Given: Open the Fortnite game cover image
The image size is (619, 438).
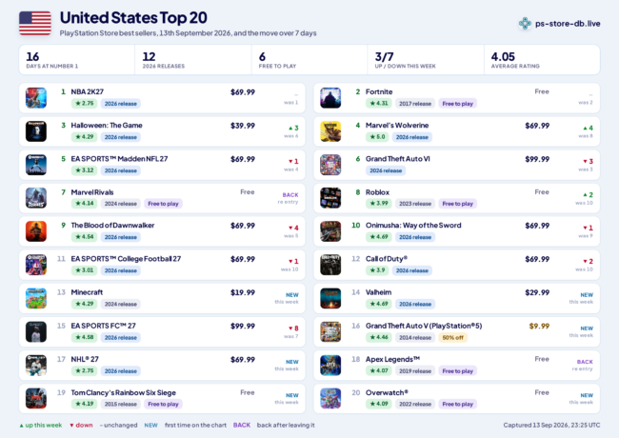Looking at the screenshot, I should 330,98.
